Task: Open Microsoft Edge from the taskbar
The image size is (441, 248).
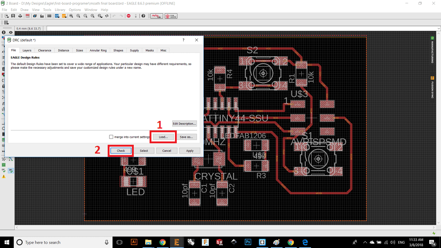Action: click(305, 242)
